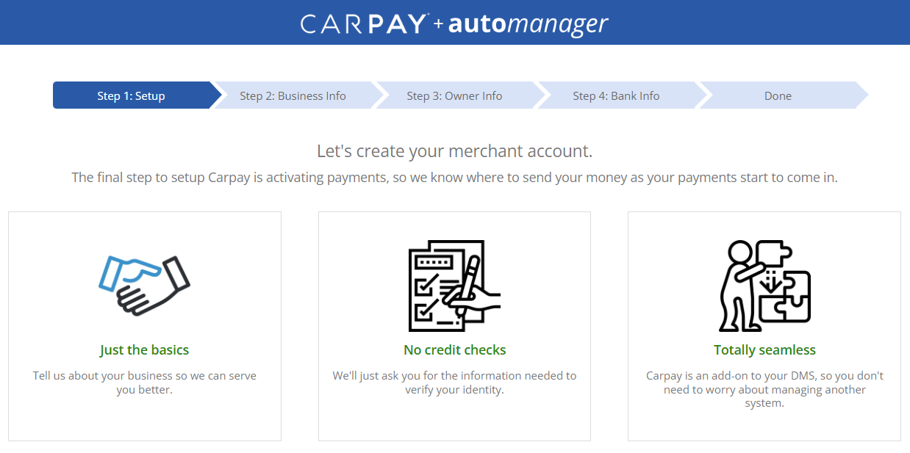Open the Step 3: Owner Info step

(x=456, y=95)
